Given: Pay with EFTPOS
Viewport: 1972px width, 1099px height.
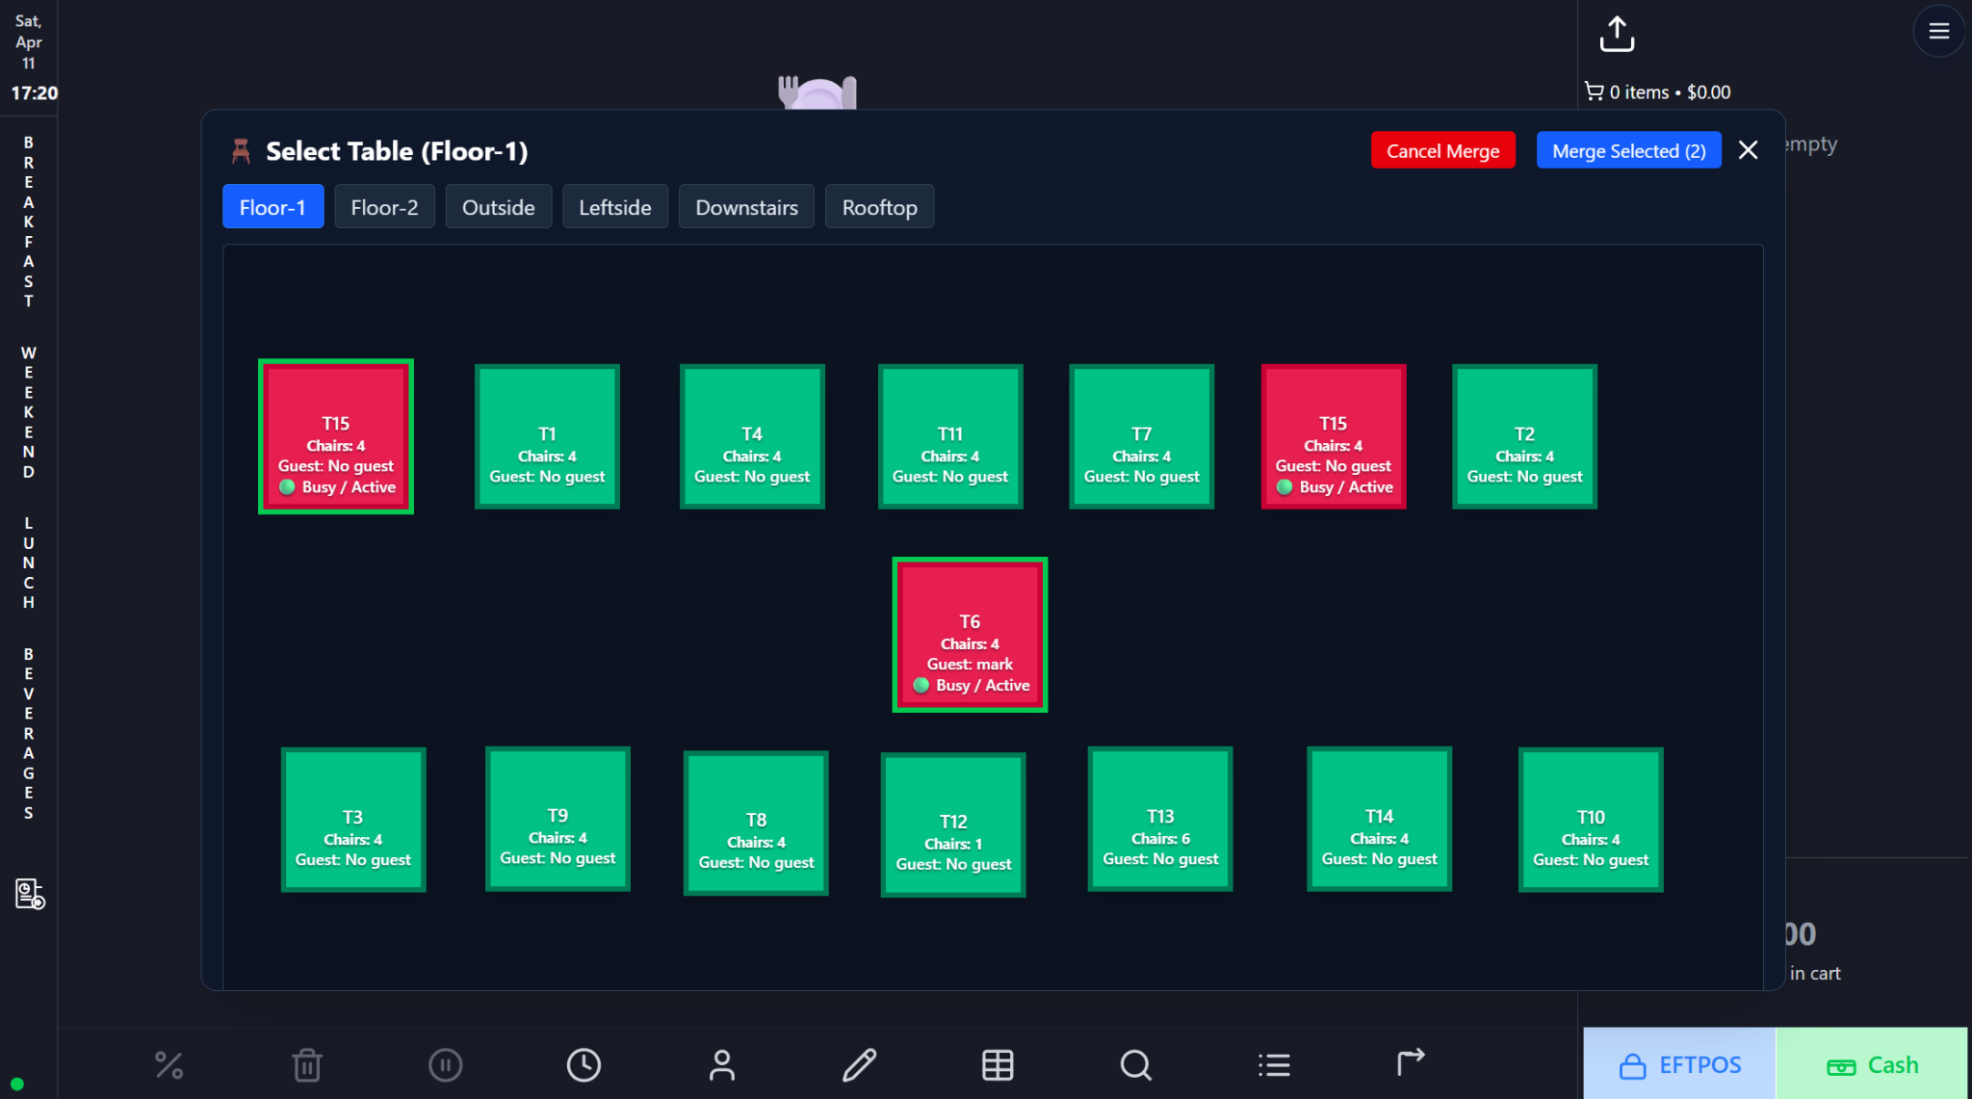Looking at the screenshot, I should (1679, 1063).
